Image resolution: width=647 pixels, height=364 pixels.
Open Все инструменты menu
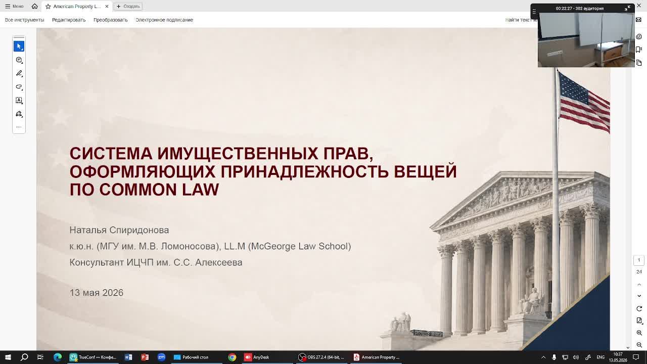click(x=24, y=20)
